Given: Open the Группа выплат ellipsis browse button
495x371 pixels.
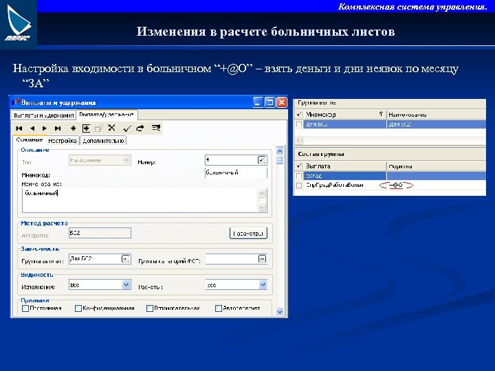Looking at the screenshot, I should pyautogui.click(x=126, y=259).
